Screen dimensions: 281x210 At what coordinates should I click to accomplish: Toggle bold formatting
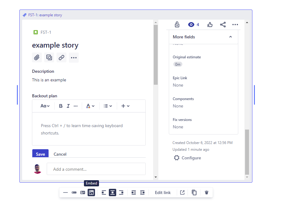click(x=61, y=106)
